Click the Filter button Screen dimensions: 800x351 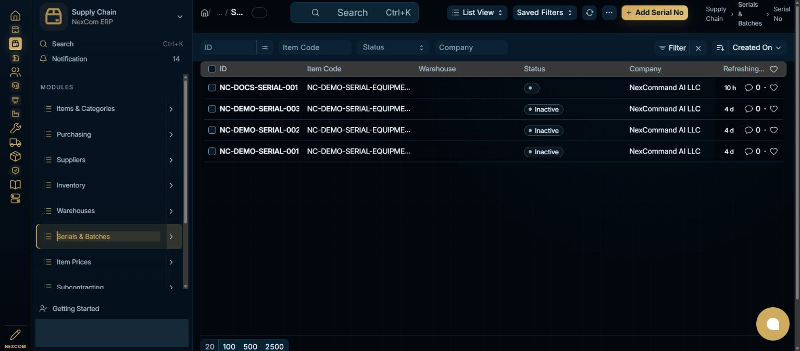pos(672,48)
